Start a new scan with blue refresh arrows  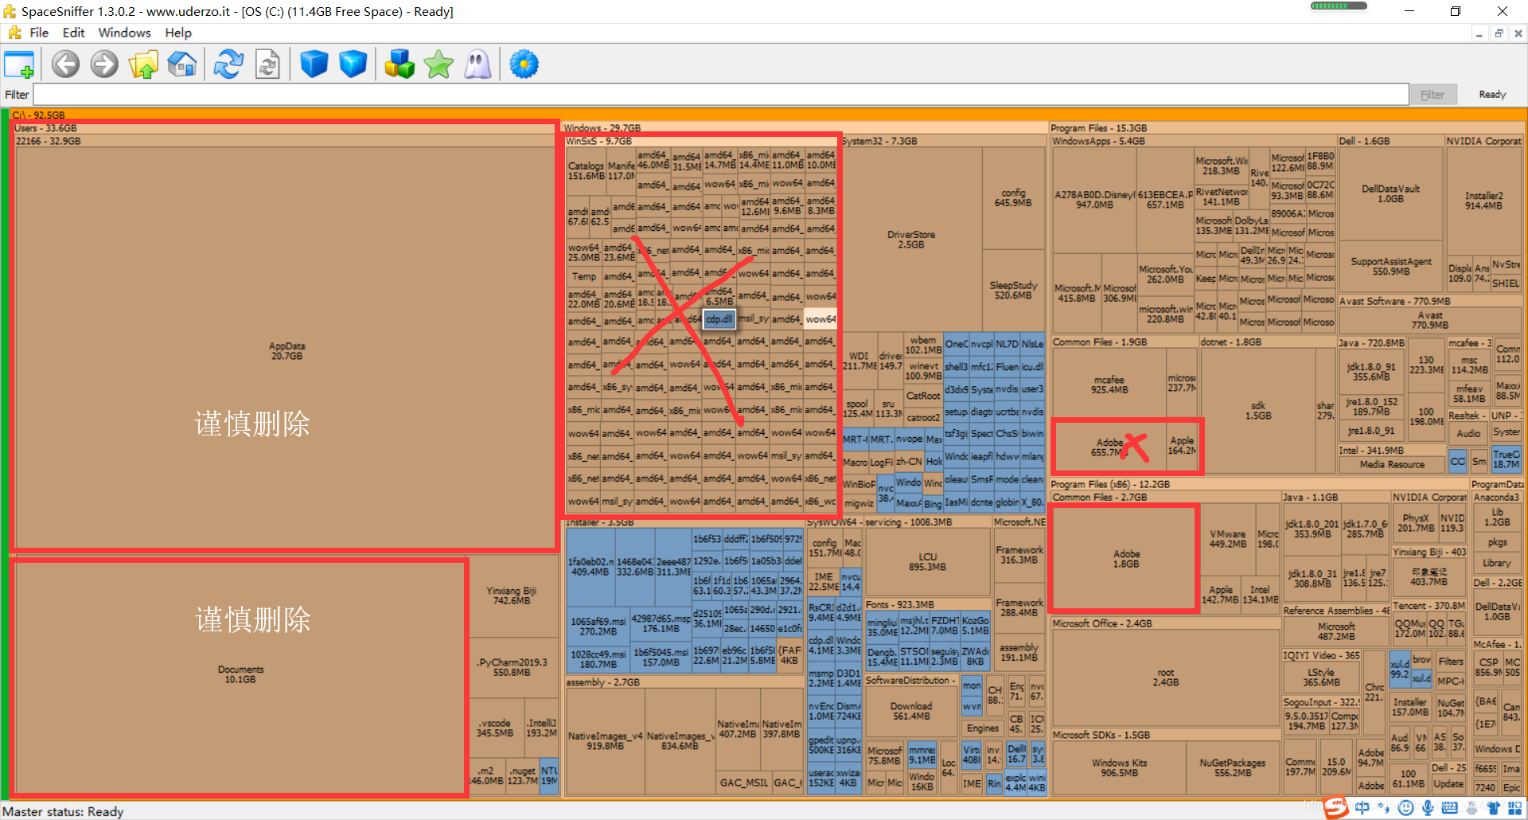click(x=229, y=64)
